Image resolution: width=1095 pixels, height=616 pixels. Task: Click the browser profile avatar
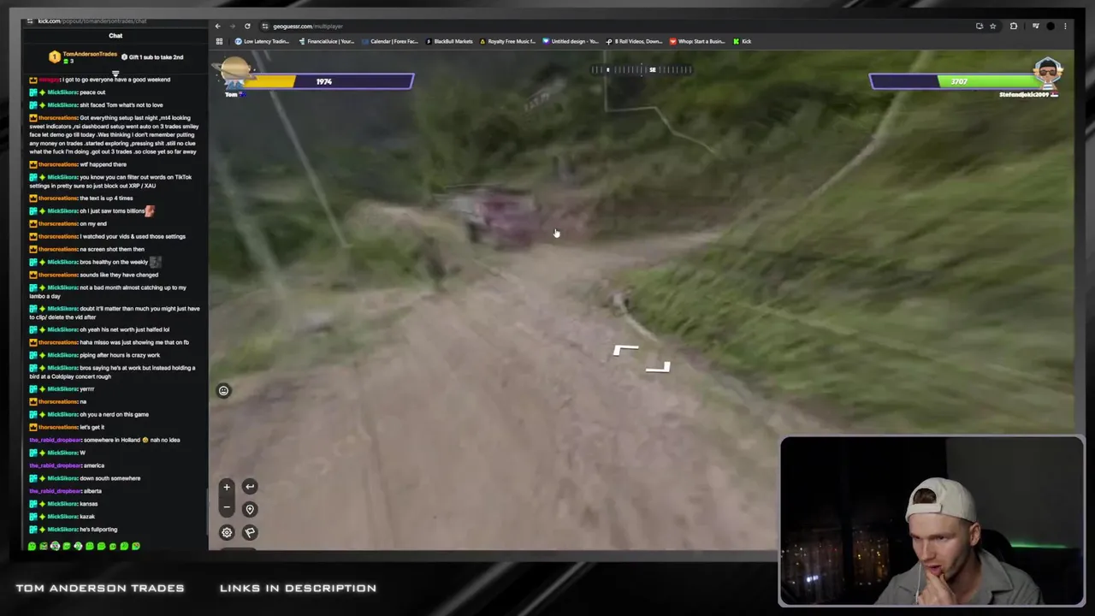pos(1051,27)
